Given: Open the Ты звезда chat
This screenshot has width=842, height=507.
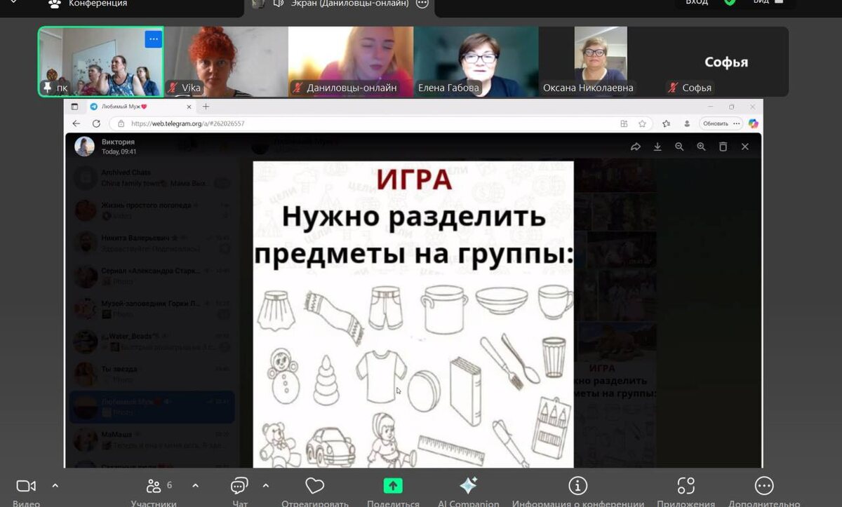Looking at the screenshot, I should pyautogui.click(x=152, y=374).
